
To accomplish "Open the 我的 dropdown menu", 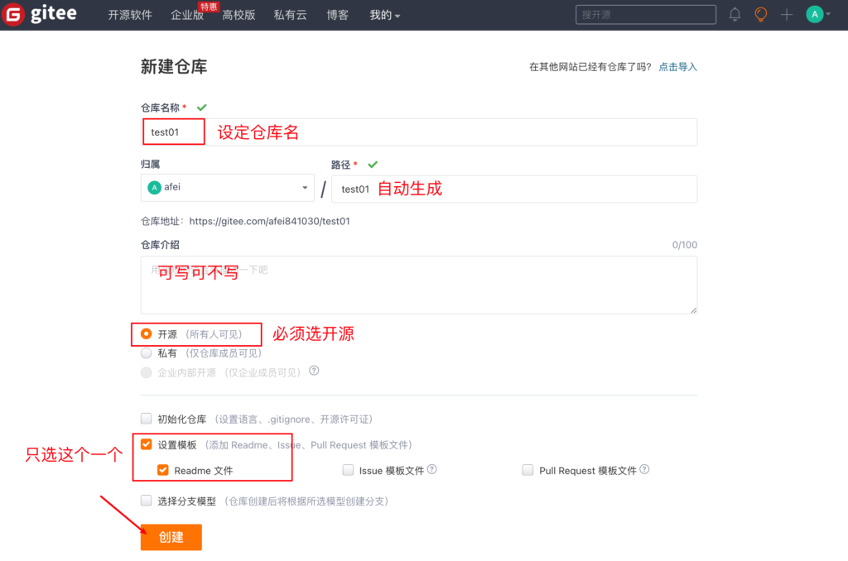I will click(384, 15).
